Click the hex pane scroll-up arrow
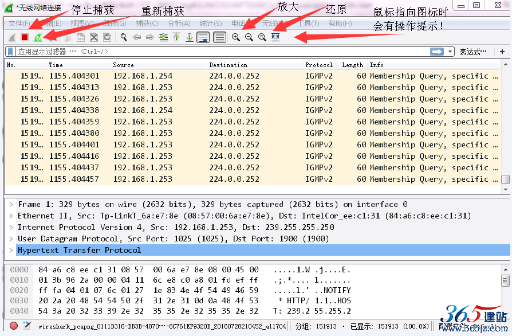Screen dimensions: 512x336 506,269
